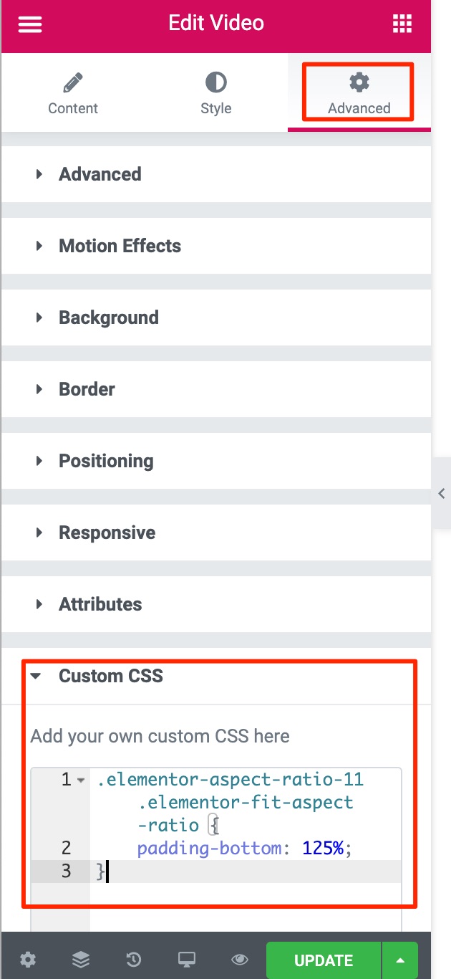Screen dimensions: 451x979
Task: Select the Advanced tab
Action: (x=359, y=94)
